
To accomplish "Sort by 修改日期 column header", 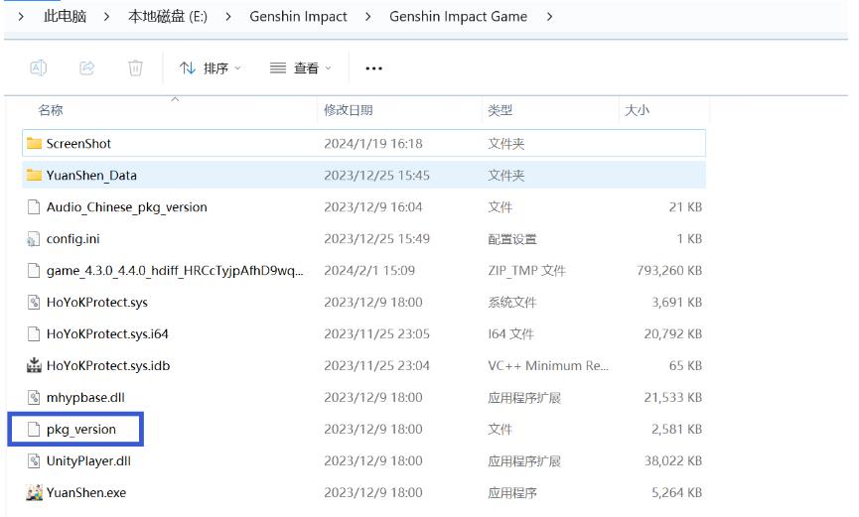I will [349, 110].
